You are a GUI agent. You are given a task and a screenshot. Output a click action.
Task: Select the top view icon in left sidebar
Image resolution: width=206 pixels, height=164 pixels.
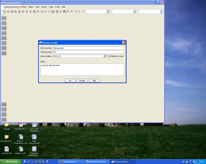(x=4, y=18)
